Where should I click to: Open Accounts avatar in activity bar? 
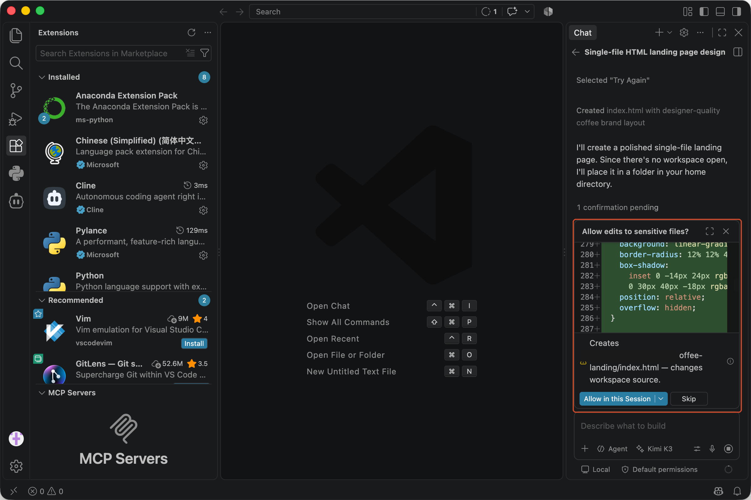coord(16,439)
